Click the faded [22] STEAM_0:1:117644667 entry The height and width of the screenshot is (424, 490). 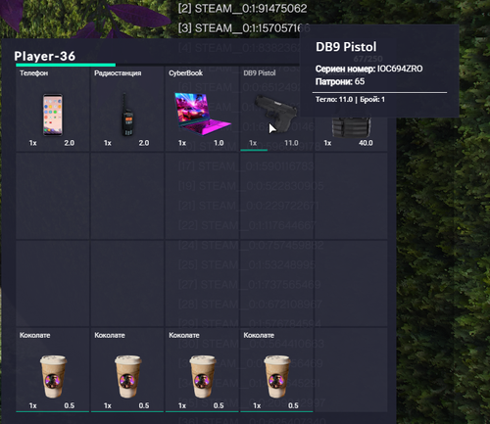(x=247, y=225)
